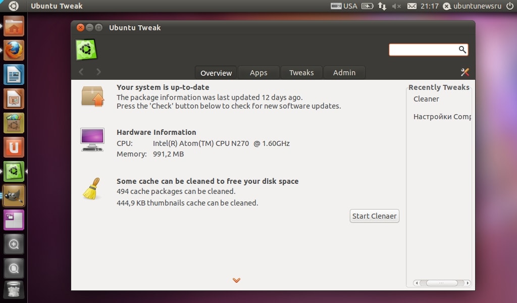Viewport: 517px width, 303px height.
Task: Click 'Your system is up-to-date' heading
Action: pyautogui.click(x=163, y=87)
